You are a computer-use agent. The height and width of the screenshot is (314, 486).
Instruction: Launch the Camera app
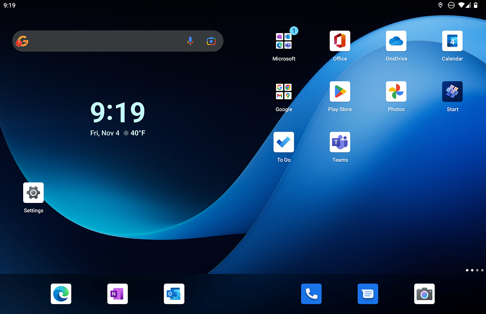click(424, 294)
